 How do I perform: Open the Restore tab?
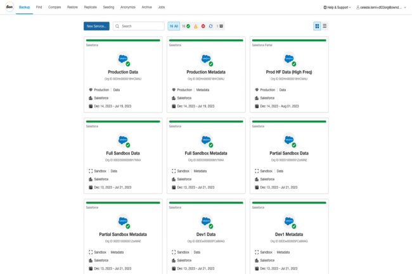72,8
